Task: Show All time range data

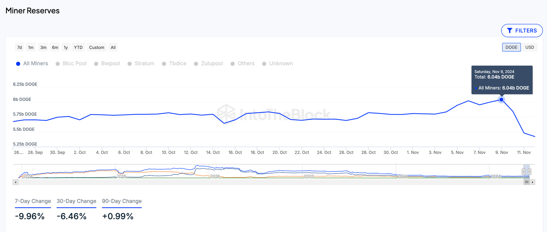Action: tap(113, 47)
